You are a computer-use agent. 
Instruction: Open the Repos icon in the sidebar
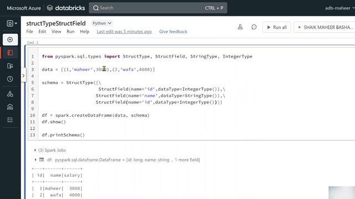click(x=10, y=66)
